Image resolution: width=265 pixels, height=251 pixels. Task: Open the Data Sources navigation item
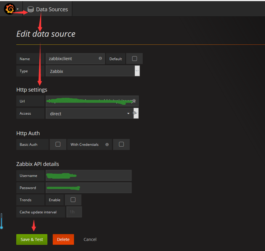[47, 9]
